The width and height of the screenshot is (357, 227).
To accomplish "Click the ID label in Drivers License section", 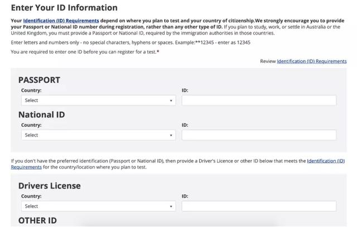I will 185,196.
